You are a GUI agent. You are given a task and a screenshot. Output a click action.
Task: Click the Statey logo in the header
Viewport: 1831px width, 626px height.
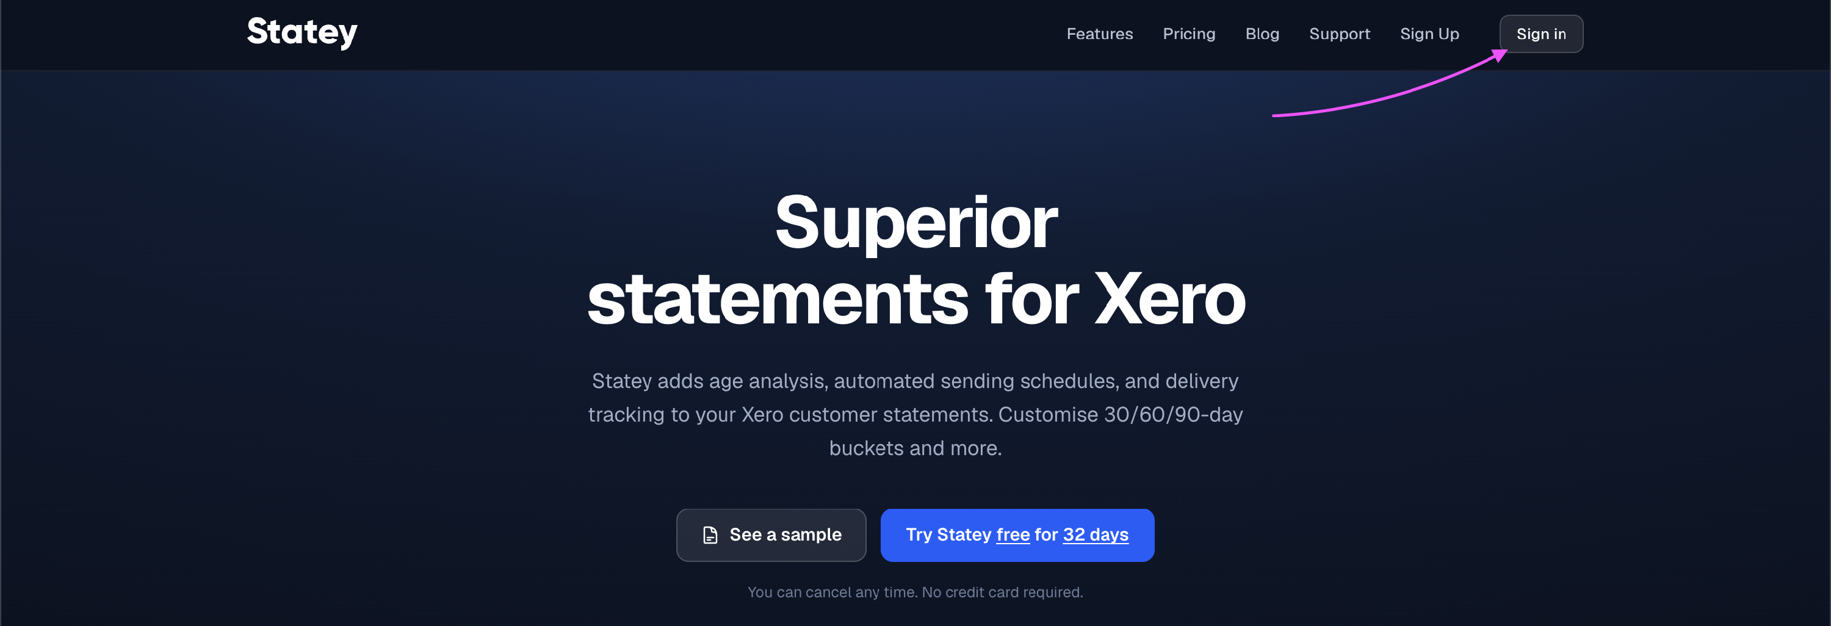click(302, 33)
